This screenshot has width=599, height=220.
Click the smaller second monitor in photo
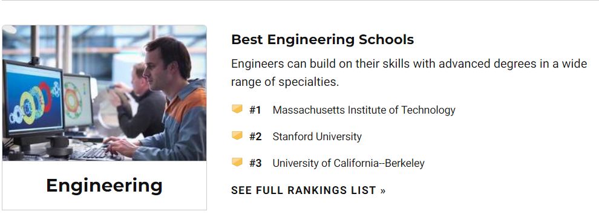click(77, 102)
